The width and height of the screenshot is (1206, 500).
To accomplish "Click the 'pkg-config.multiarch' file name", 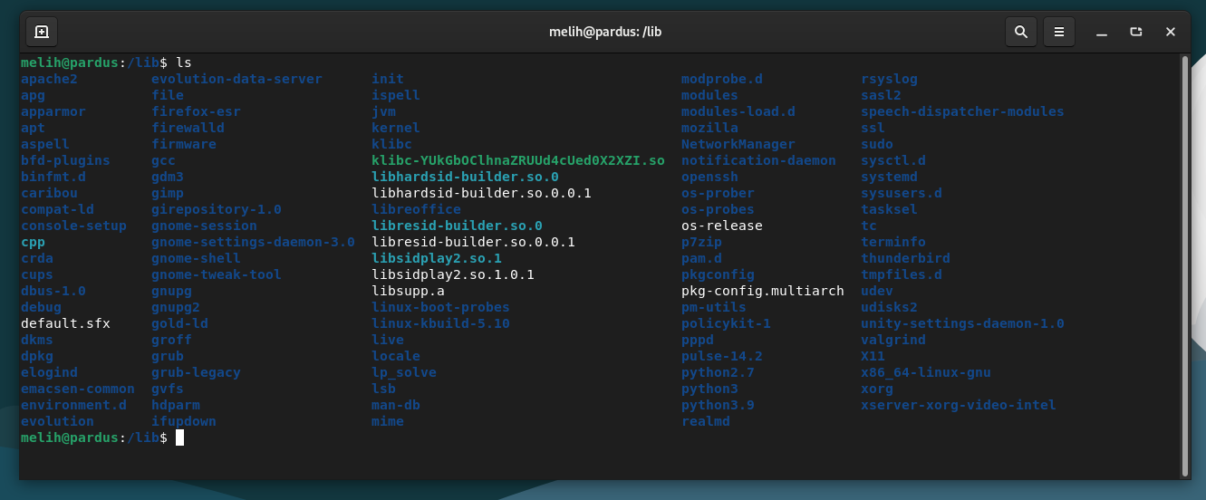I will coord(763,291).
